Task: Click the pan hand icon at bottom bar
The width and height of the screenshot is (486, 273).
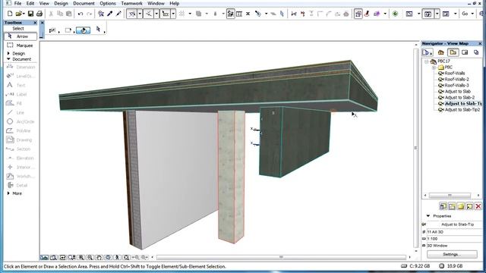Action: click(x=99, y=257)
